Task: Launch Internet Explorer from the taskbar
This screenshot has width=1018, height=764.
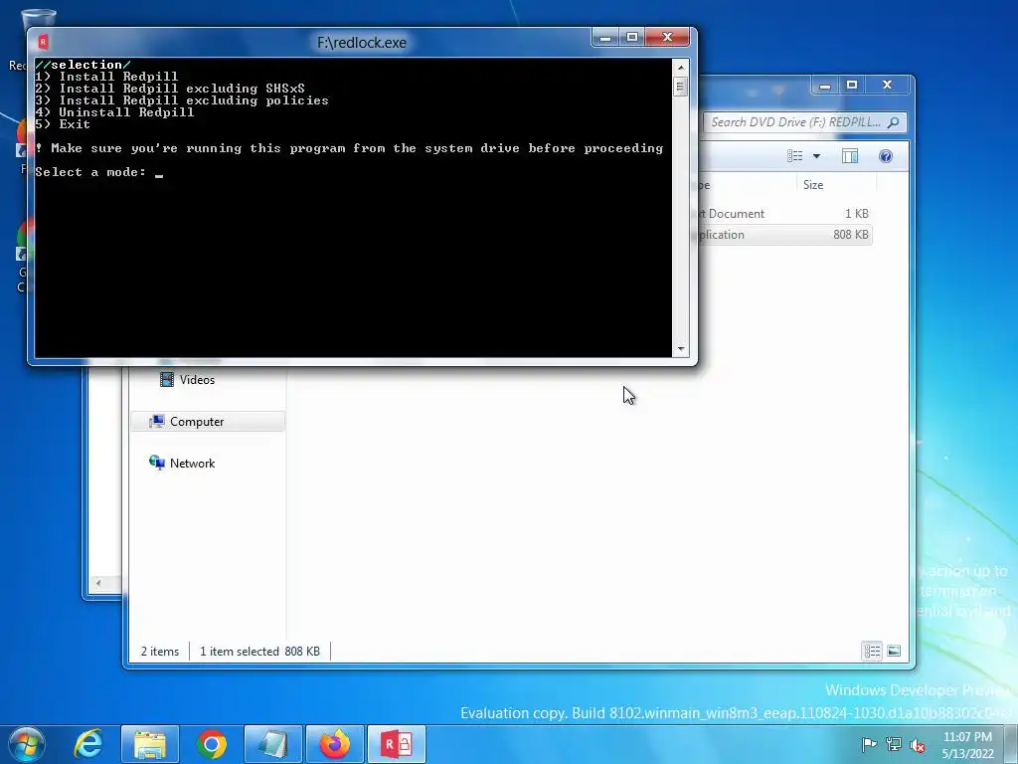Action: tap(88, 744)
